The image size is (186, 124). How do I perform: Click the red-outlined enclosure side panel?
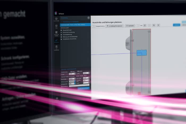(142, 62)
